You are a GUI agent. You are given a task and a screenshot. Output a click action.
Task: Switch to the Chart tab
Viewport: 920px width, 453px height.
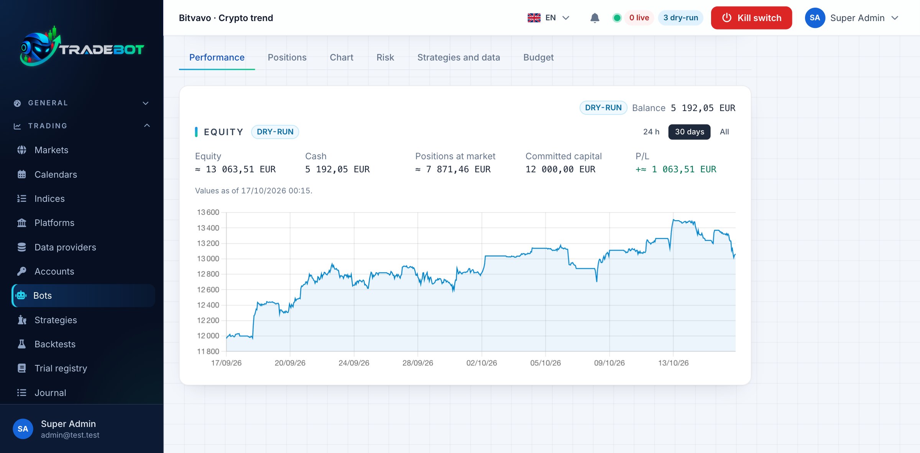point(342,57)
